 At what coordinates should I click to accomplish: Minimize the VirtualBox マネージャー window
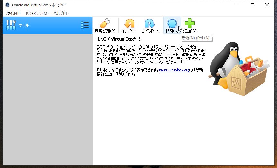click(x=238, y=5)
